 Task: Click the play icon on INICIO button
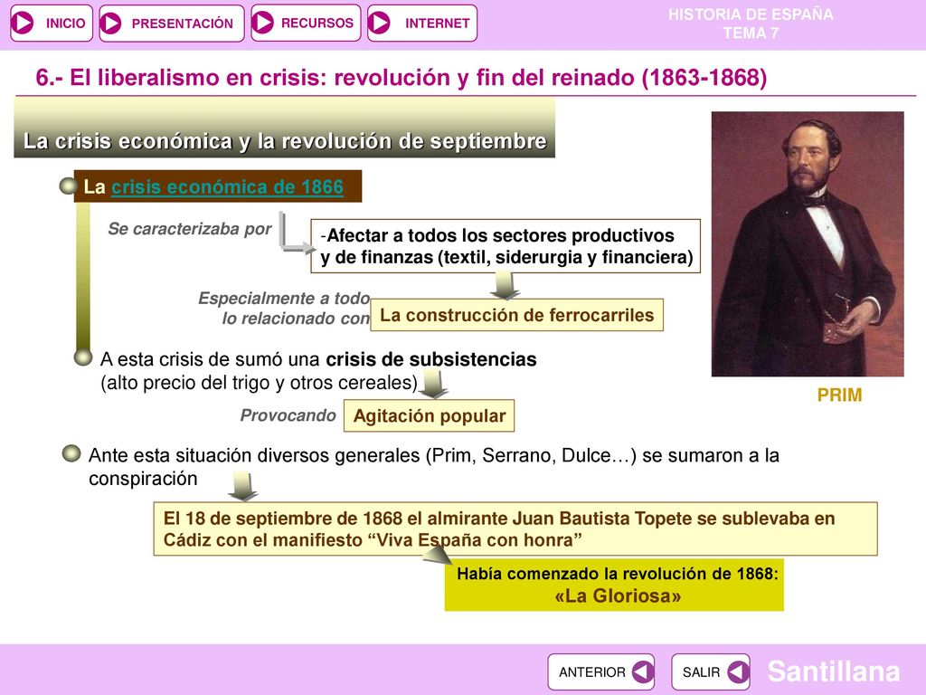(x=23, y=23)
